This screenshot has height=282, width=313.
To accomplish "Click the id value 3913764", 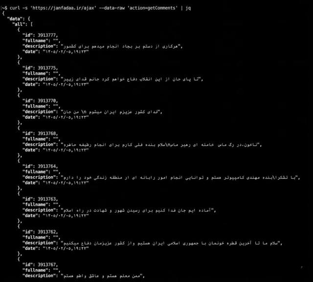I will click(47, 166).
